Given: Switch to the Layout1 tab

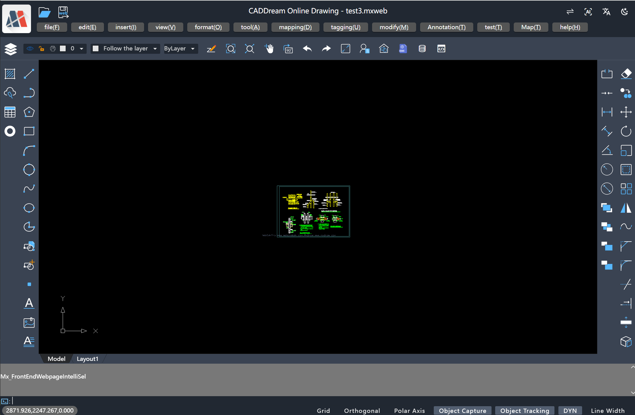Looking at the screenshot, I should (87, 359).
